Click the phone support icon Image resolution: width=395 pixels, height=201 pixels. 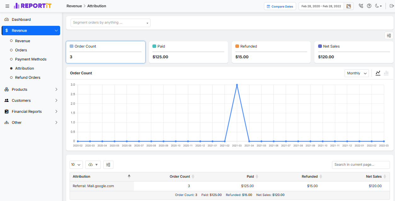pos(361,6)
